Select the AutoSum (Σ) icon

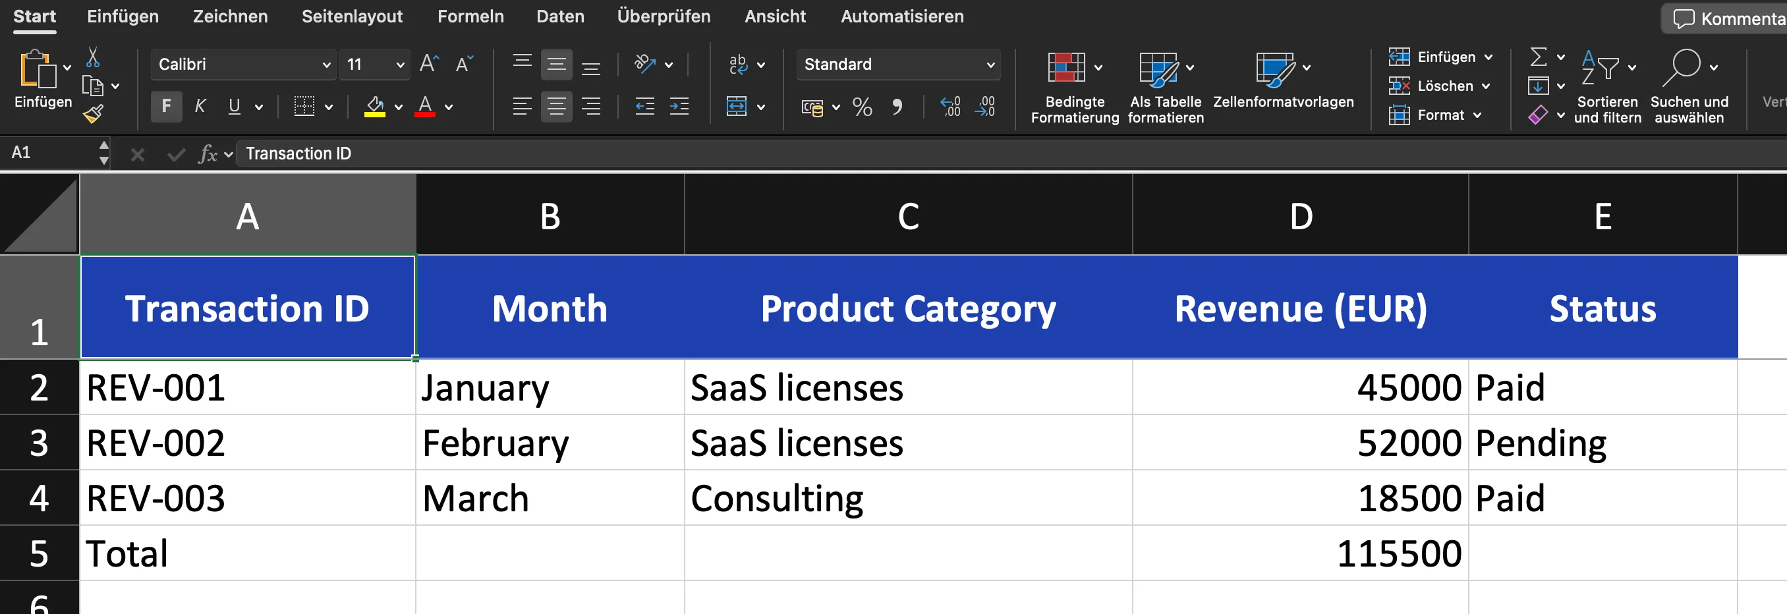coord(1539,57)
